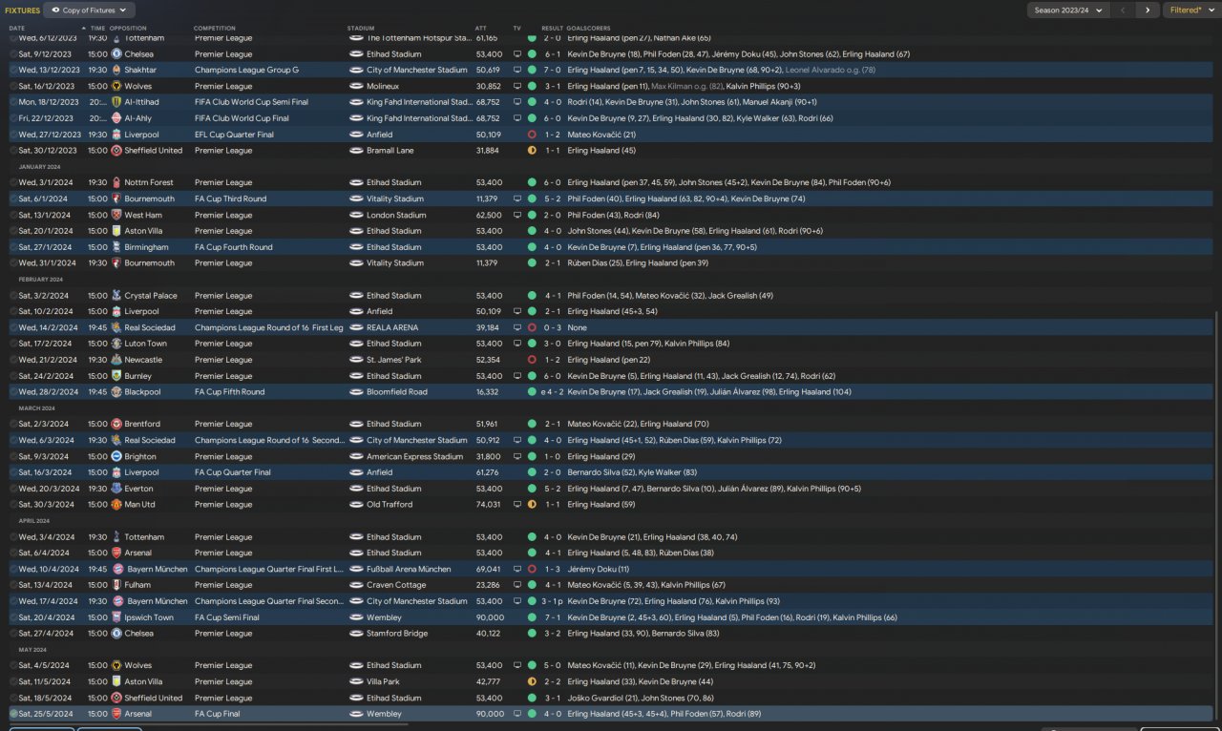Open the Champions League Group G link
The image size is (1222, 731).
[246, 70]
